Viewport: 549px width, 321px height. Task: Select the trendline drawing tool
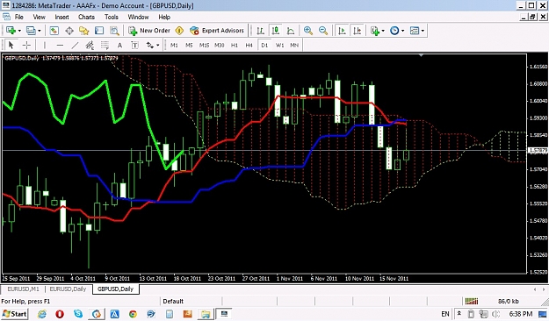pyautogui.click(x=75, y=45)
